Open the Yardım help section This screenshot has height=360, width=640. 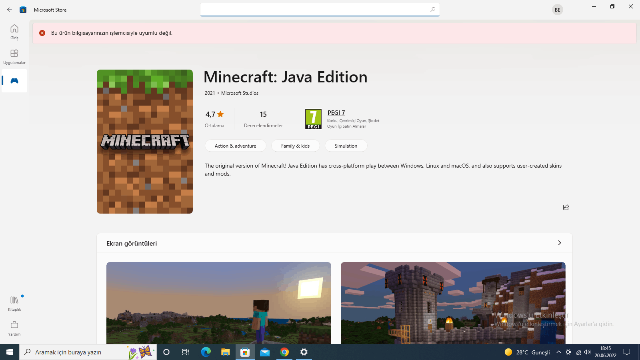[x=14, y=328]
